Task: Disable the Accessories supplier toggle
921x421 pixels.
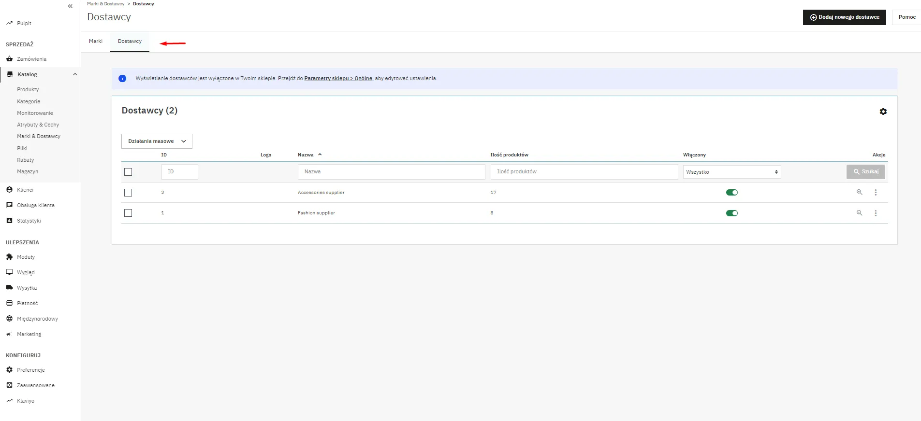Action: coord(731,193)
